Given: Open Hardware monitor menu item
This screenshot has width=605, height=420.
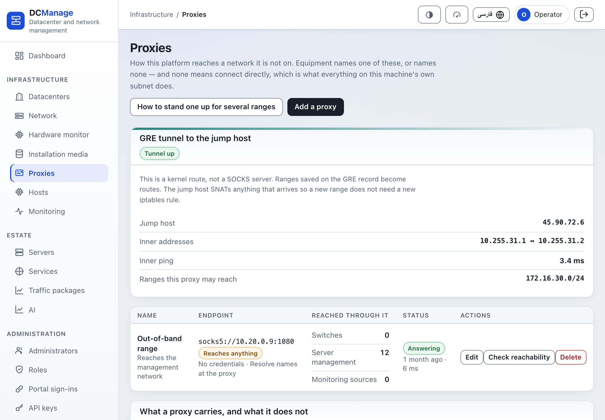Looking at the screenshot, I should click(59, 135).
